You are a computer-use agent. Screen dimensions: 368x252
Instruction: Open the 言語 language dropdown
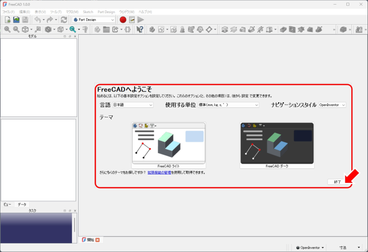[x=133, y=105]
